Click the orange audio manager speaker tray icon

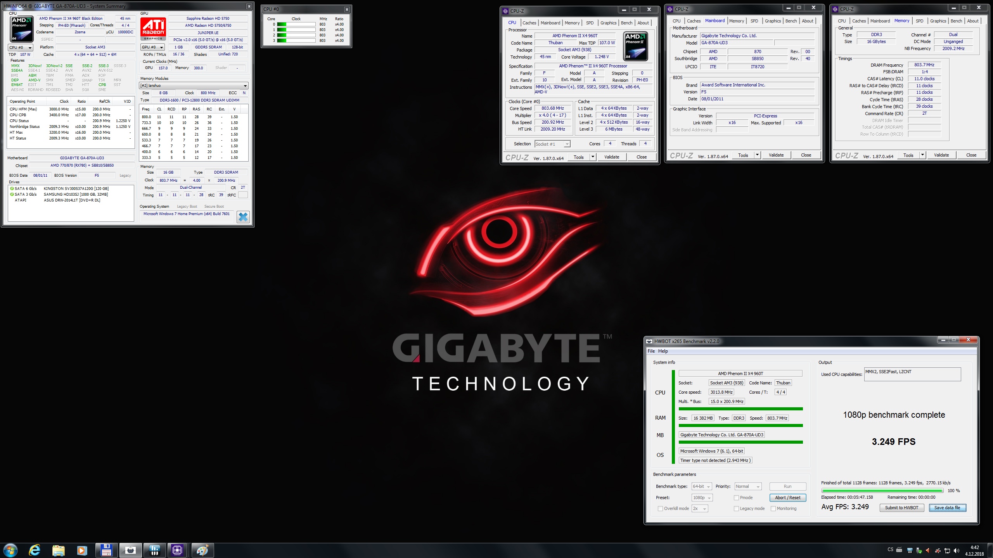point(928,550)
